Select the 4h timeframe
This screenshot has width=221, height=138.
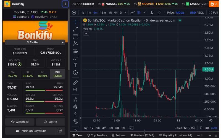pyautogui.click(x=116, y=12)
